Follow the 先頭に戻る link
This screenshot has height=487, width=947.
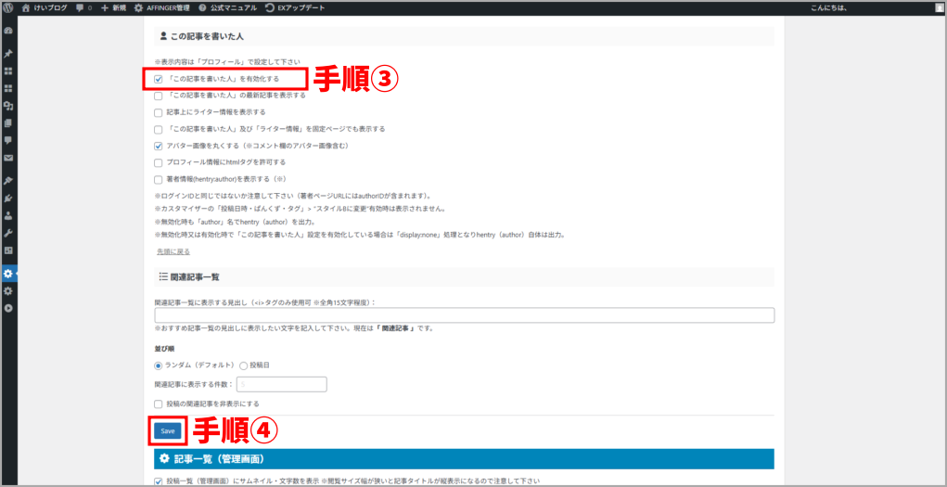tap(173, 251)
